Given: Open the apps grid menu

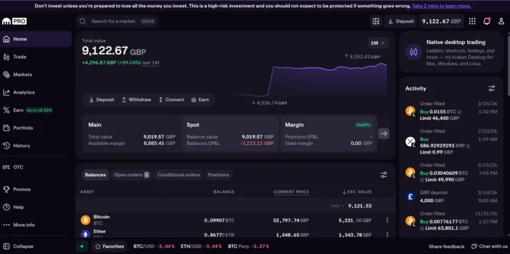Looking at the screenshot, I should [x=472, y=21].
